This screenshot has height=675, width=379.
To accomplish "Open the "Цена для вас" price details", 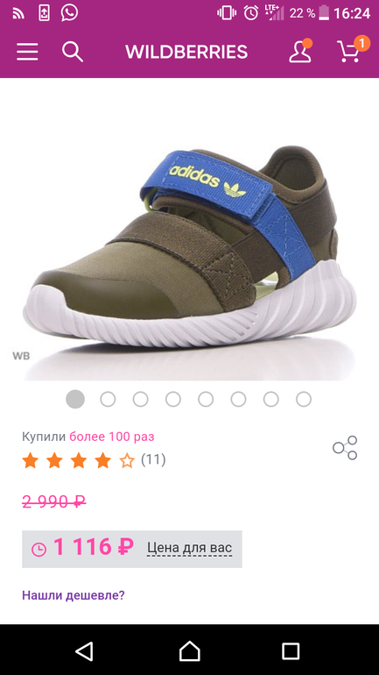I will 189,548.
